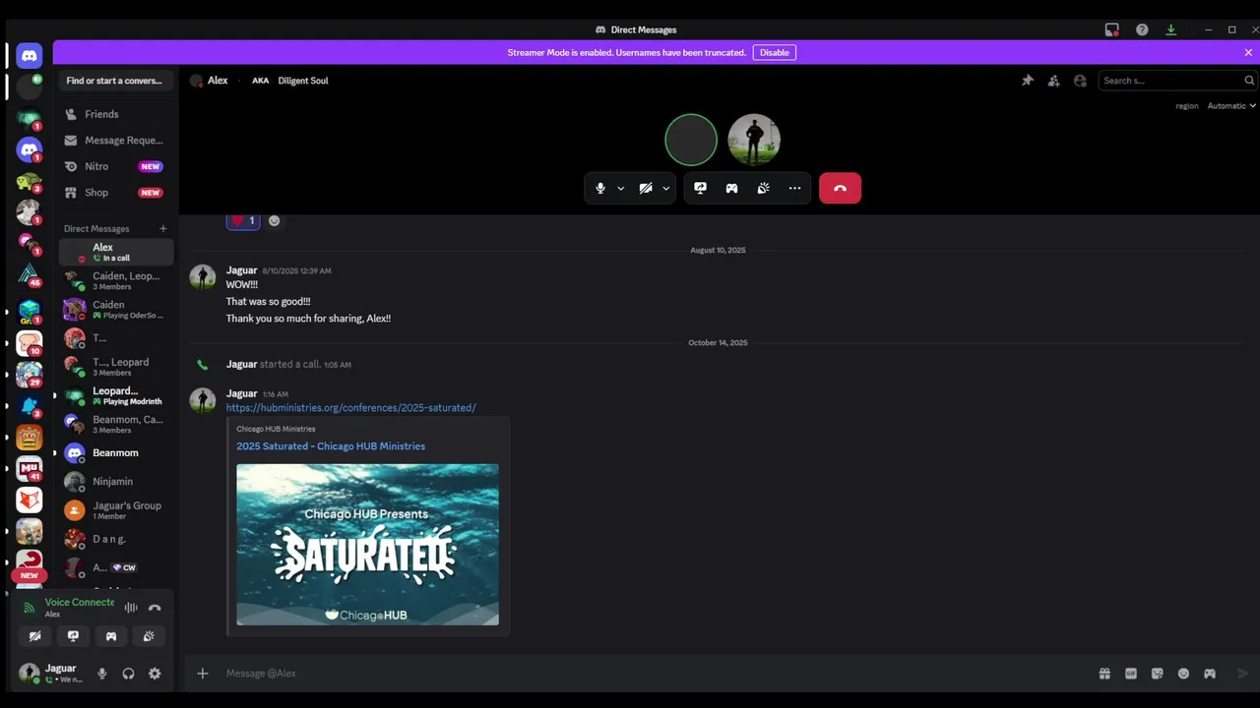The height and width of the screenshot is (708, 1260).
Task: Open Shop page
Action: 116,193
